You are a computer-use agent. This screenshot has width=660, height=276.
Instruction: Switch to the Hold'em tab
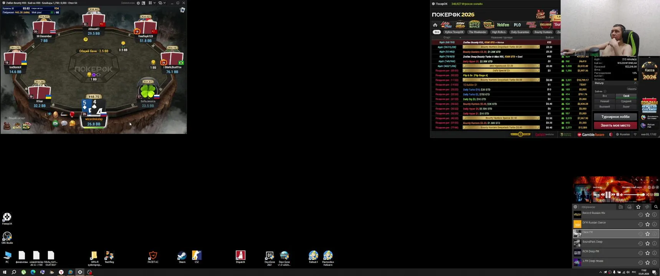(x=503, y=25)
